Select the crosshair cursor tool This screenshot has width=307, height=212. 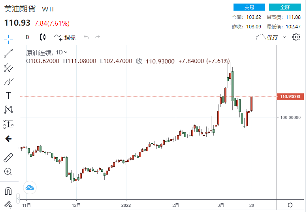pos(8,38)
